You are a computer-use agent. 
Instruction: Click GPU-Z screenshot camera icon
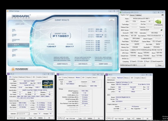[162, 15]
